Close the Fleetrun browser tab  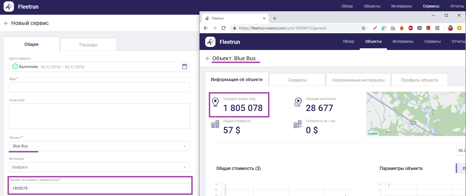(264, 18)
